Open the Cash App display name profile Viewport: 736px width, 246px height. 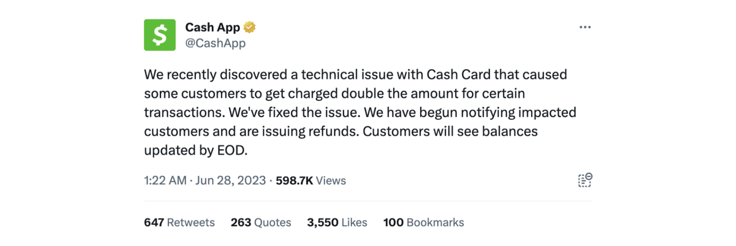[x=213, y=27]
